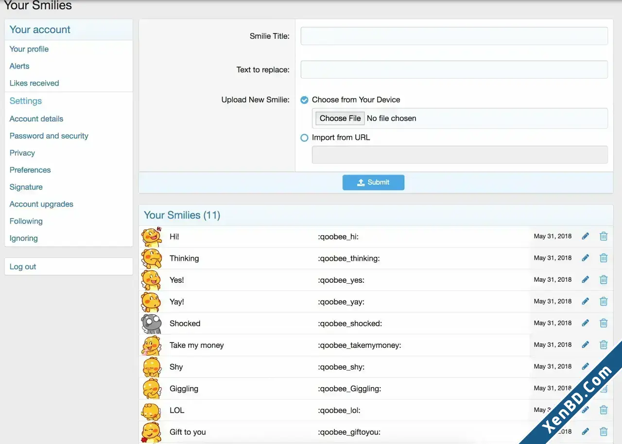
Task: Click the Yes! smilie image
Action: click(151, 280)
